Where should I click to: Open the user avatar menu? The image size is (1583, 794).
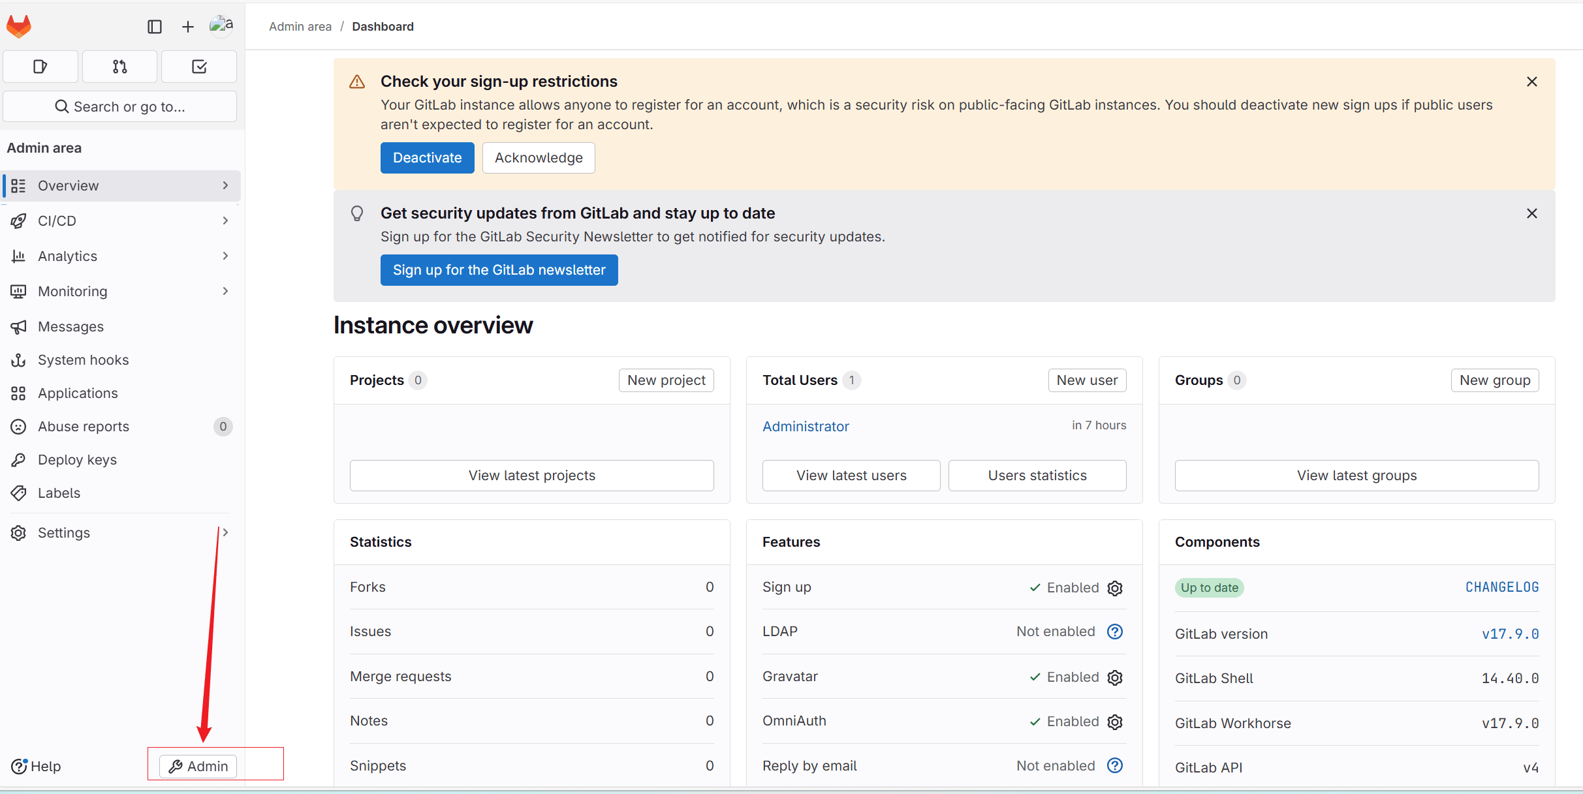click(221, 25)
